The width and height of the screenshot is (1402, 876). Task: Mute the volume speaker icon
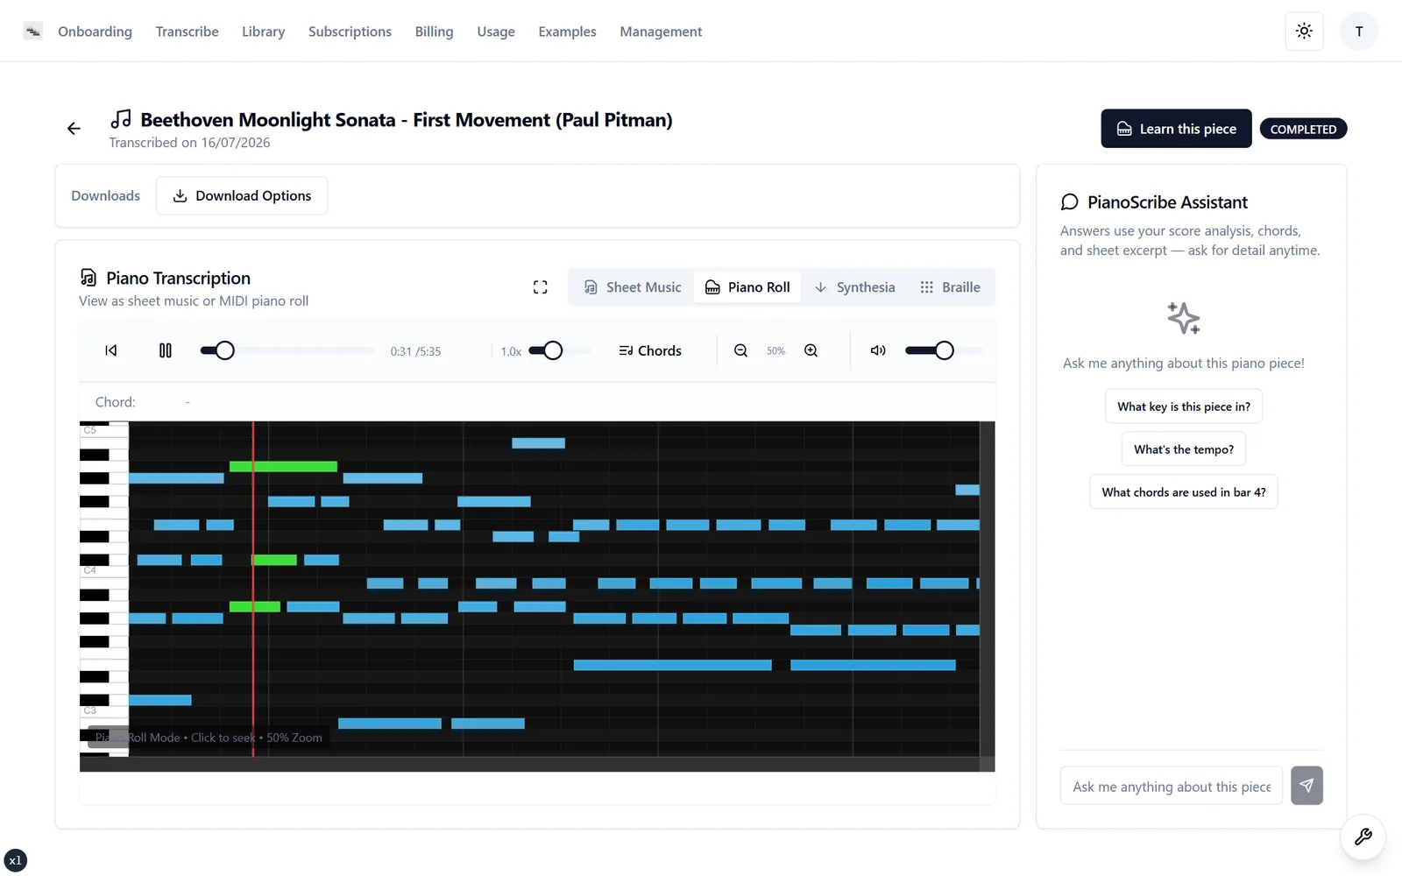point(878,350)
